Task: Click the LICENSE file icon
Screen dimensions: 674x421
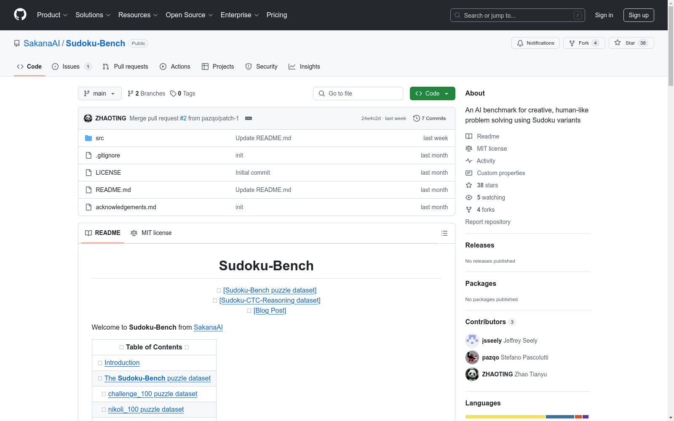Action: point(88,173)
